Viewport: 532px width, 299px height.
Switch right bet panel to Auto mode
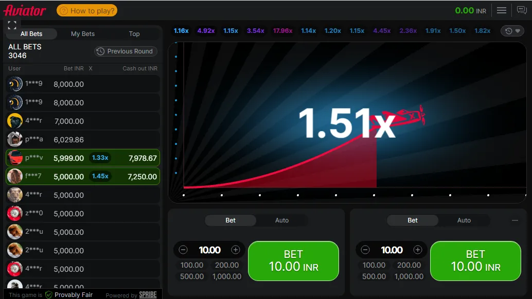(464, 220)
